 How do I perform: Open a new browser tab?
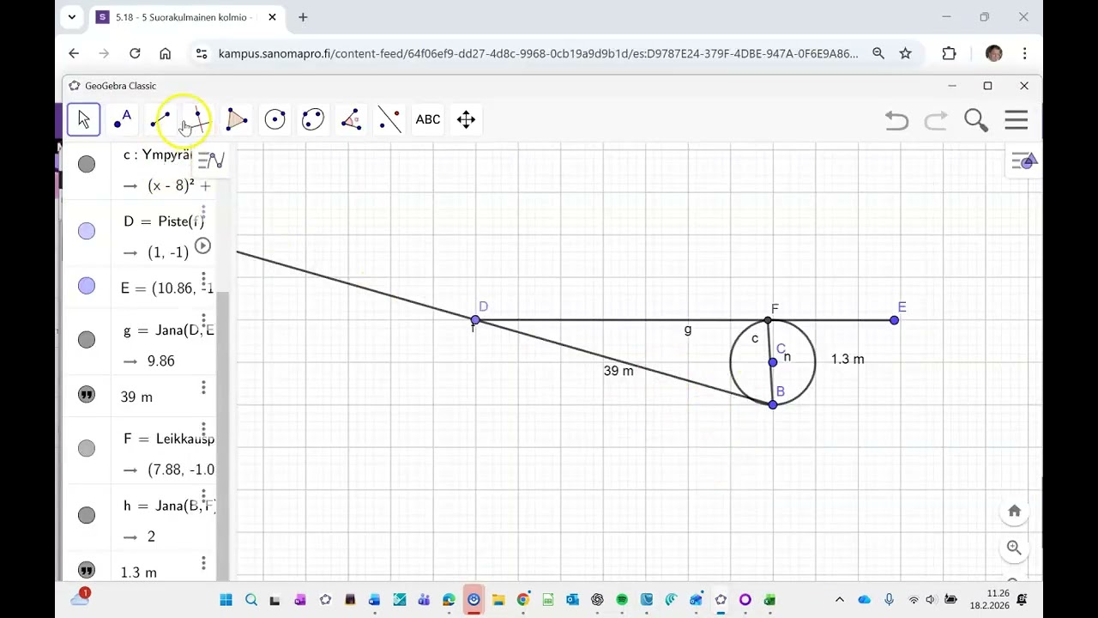tap(303, 17)
